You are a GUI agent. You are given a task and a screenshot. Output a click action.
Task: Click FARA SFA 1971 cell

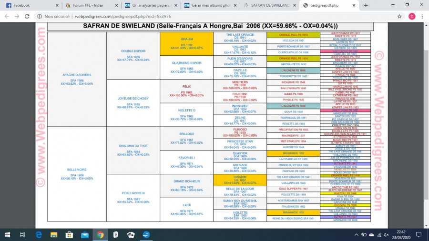pos(186,210)
